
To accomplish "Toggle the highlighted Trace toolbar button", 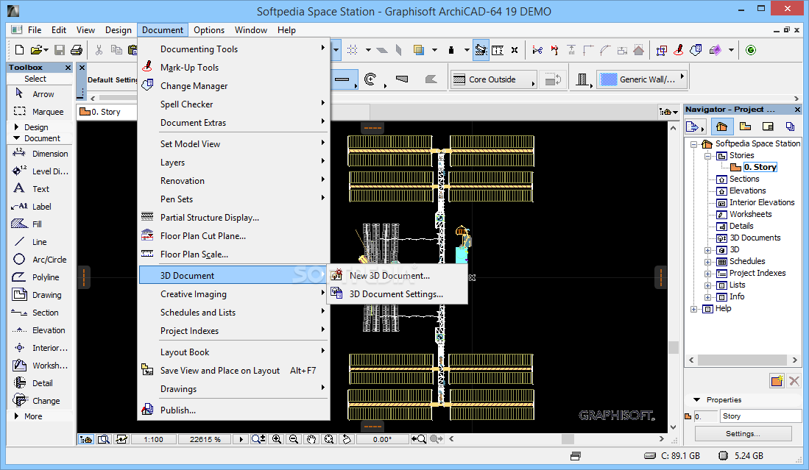I will (481, 50).
